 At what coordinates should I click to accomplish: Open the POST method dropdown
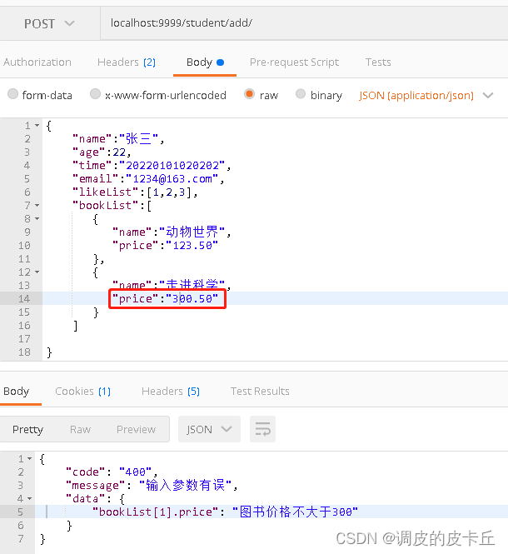[49, 23]
